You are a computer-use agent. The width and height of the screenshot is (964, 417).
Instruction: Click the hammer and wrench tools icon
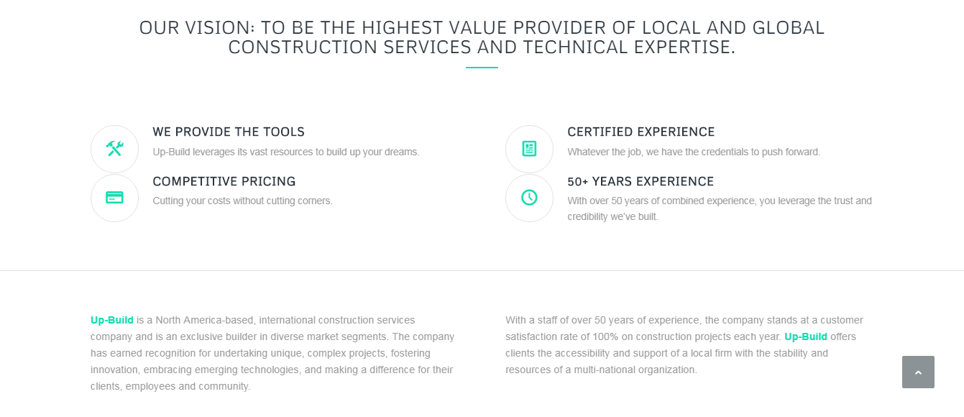pyautogui.click(x=114, y=149)
